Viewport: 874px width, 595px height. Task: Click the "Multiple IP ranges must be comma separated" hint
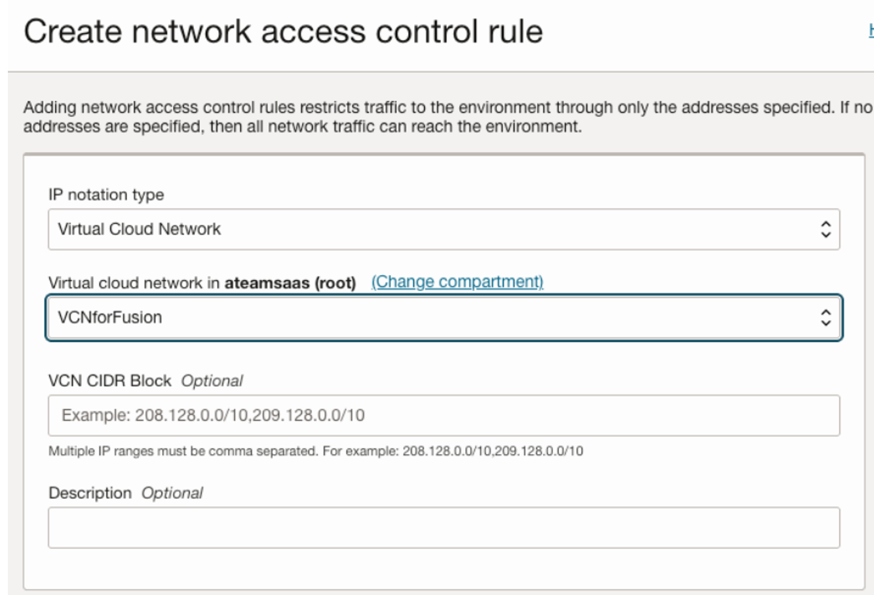coord(315,451)
